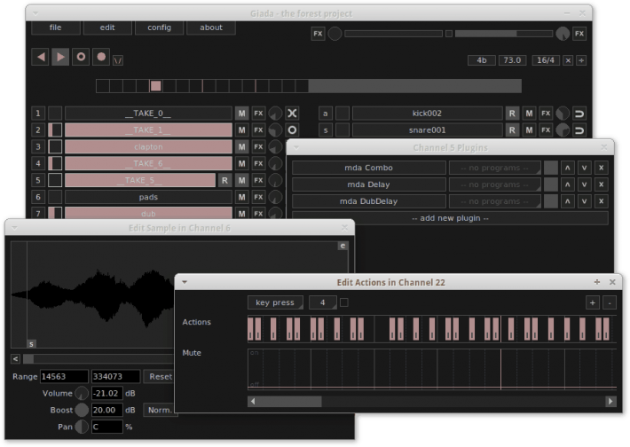Viewport: 630px width, 447px height.
Task: Multiply the beats with the × button
Action: click(x=568, y=60)
